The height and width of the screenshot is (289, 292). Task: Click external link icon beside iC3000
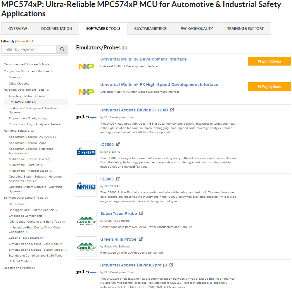tap(118, 179)
